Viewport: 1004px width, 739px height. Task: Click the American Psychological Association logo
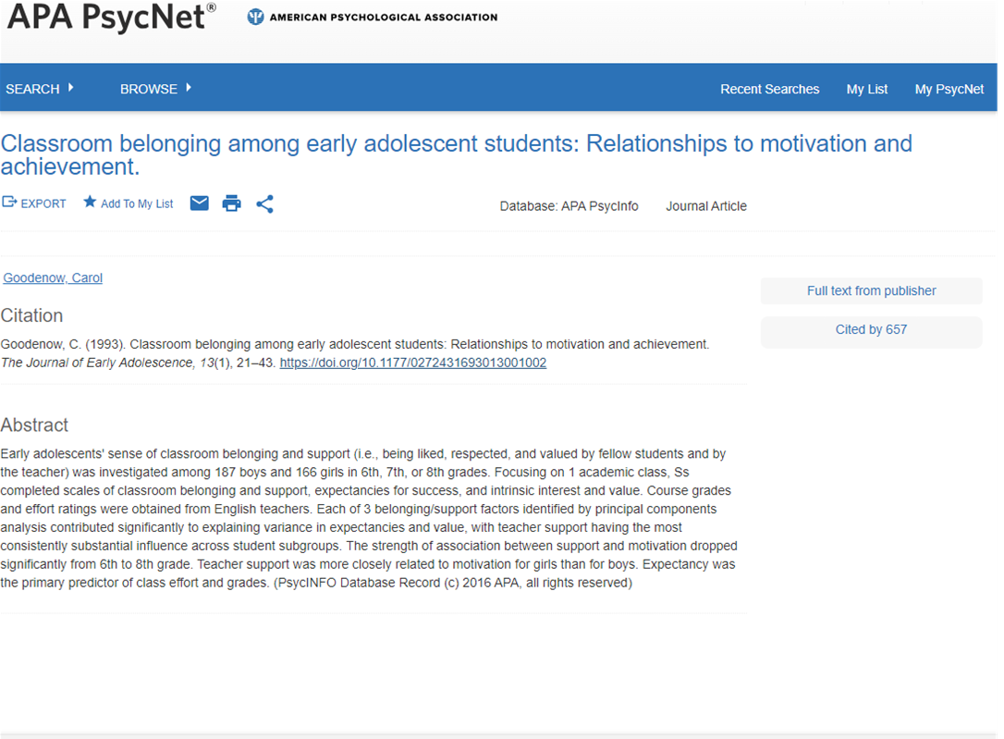(373, 17)
